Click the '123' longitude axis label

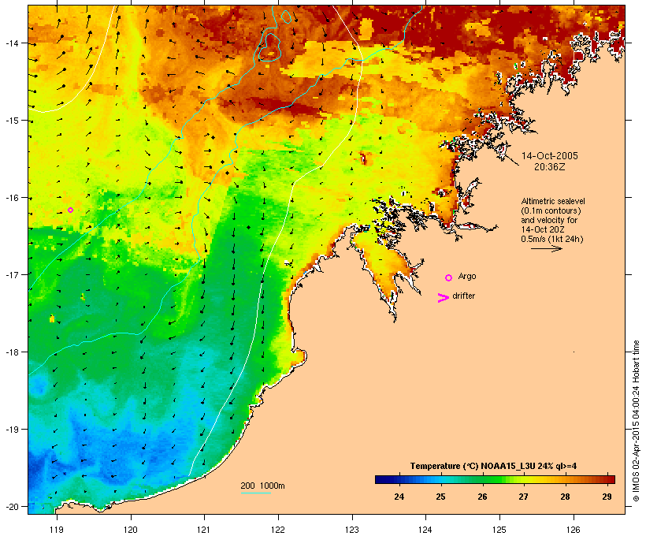click(352, 530)
